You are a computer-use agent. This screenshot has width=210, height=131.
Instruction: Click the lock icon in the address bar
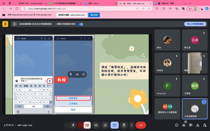pyautogui.click(x=25, y=9)
